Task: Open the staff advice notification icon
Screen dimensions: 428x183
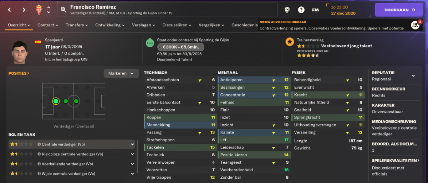Action: coord(415,25)
